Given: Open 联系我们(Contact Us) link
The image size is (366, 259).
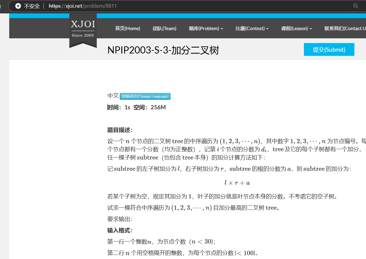Looking at the screenshot, I should pos(345,29).
